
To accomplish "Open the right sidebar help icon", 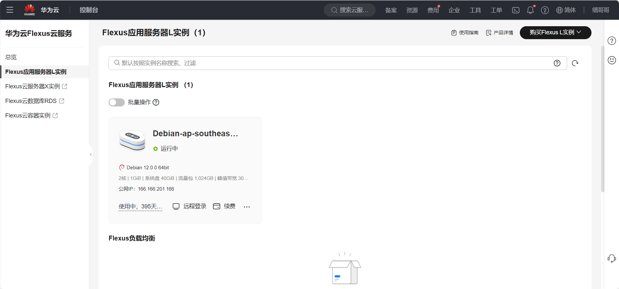I will pos(612,41).
